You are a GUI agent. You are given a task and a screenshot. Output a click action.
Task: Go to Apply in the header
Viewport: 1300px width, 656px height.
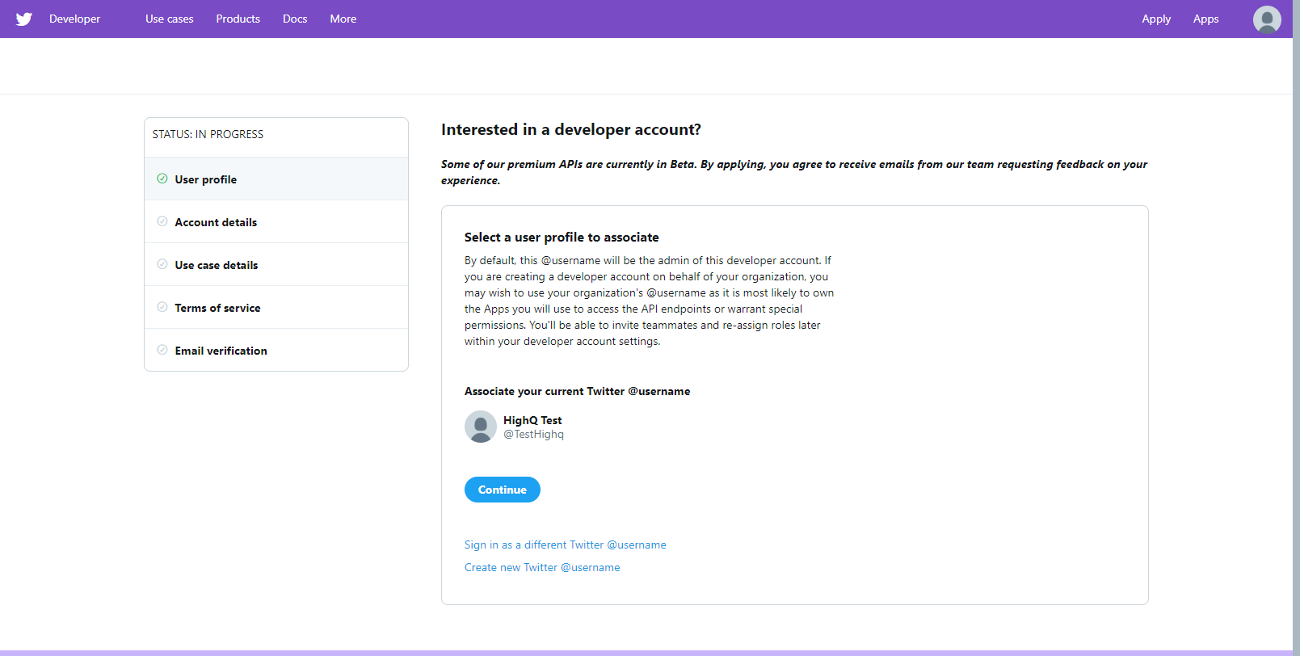1155,19
